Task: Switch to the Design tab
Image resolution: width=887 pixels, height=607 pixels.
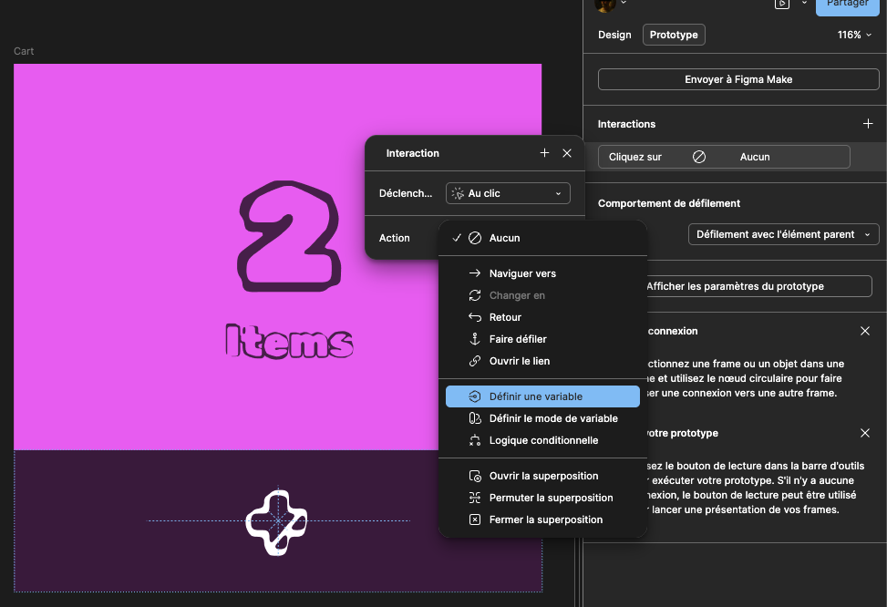Action: (614, 35)
